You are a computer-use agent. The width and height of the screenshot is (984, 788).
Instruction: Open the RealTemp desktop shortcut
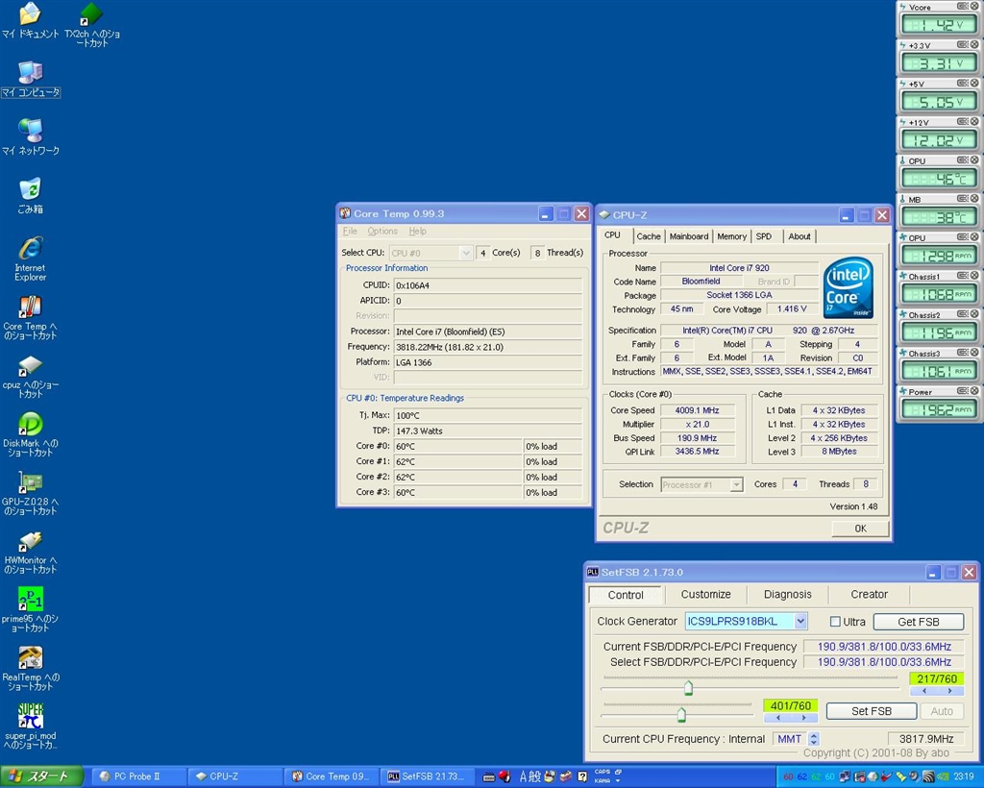(30, 658)
